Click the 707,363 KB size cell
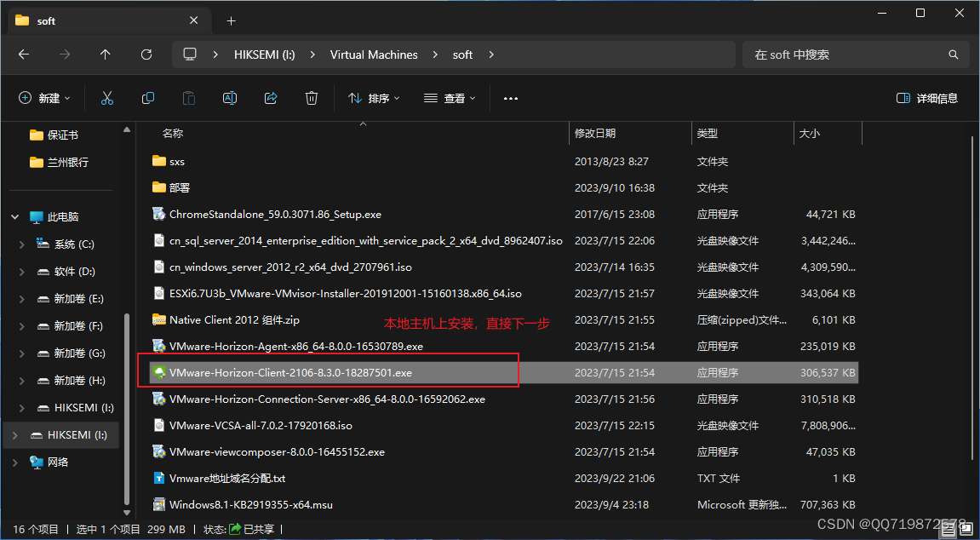 coord(828,504)
